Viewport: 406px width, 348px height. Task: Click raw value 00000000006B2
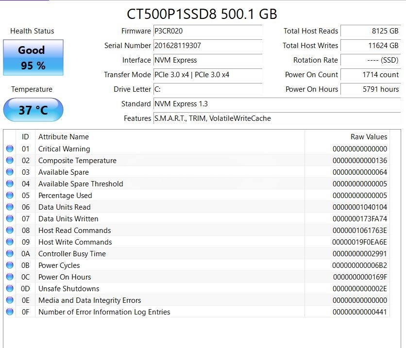click(x=360, y=265)
